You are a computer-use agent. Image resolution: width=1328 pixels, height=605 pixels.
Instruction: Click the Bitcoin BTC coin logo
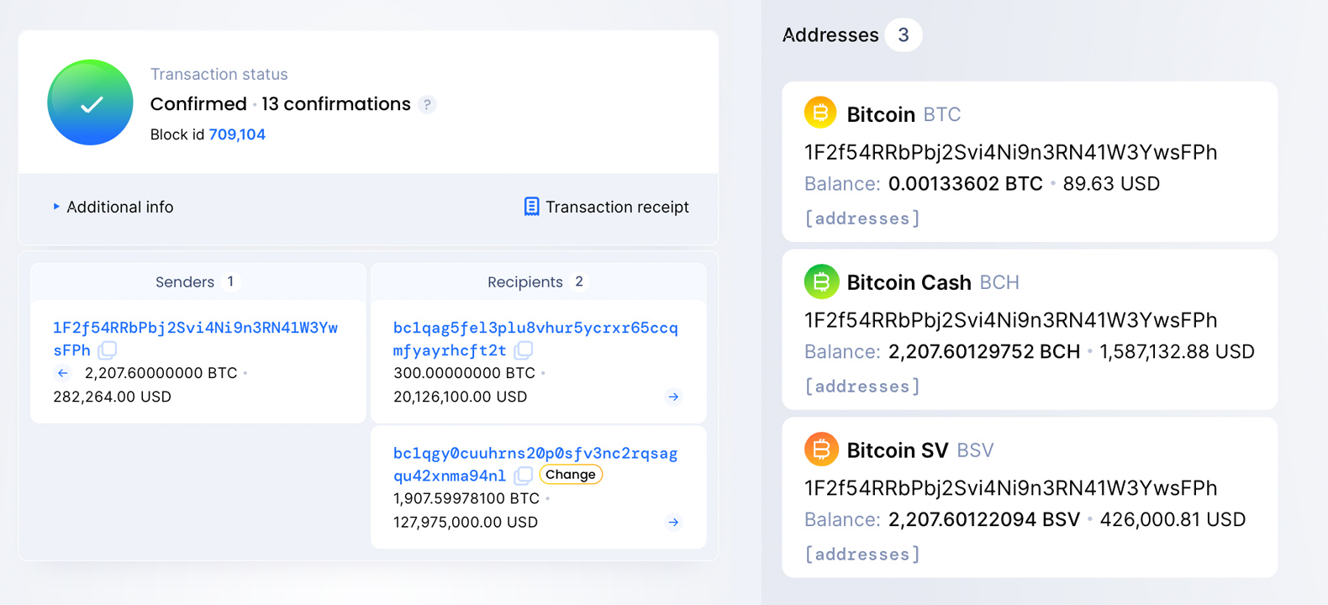(x=820, y=113)
